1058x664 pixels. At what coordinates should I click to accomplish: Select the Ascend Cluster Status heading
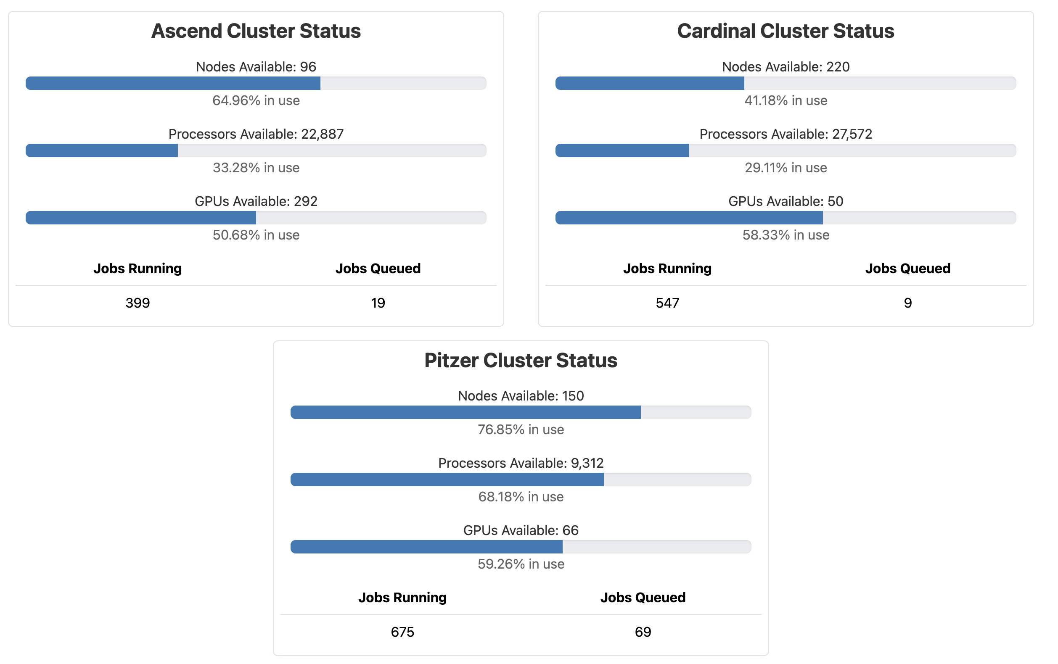[256, 31]
